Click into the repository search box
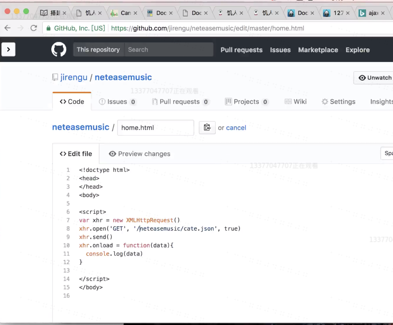 click(x=169, y=49)
